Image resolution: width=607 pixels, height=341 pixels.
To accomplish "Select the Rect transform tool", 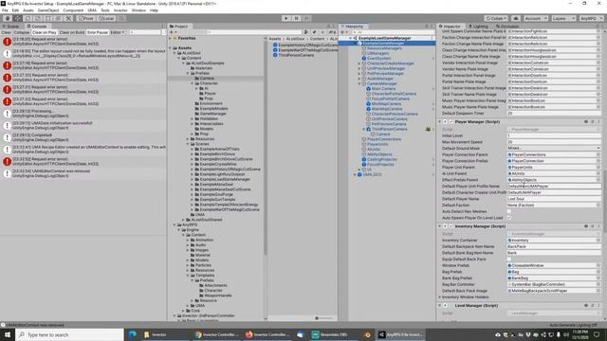I will point(48,18).
